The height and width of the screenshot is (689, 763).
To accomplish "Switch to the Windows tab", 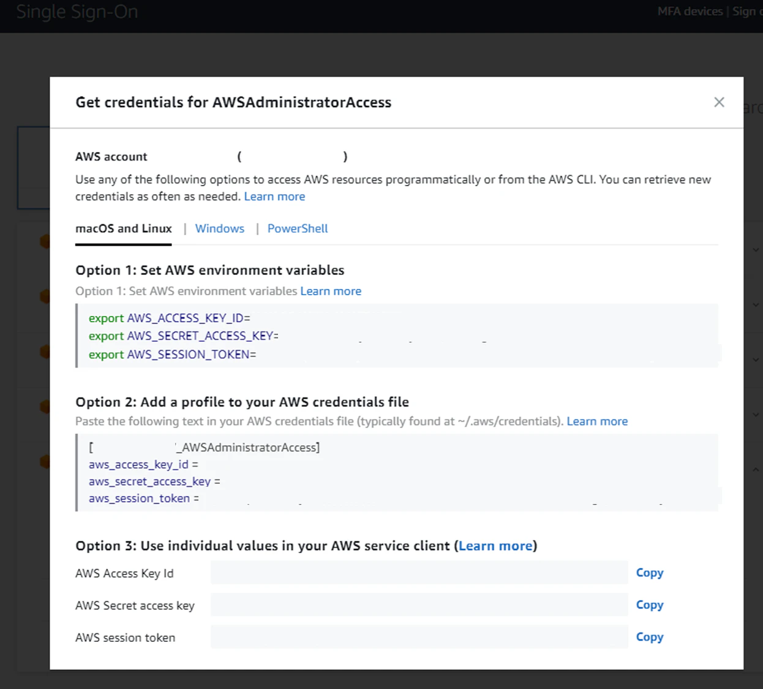I will click(x=220, y=228).
